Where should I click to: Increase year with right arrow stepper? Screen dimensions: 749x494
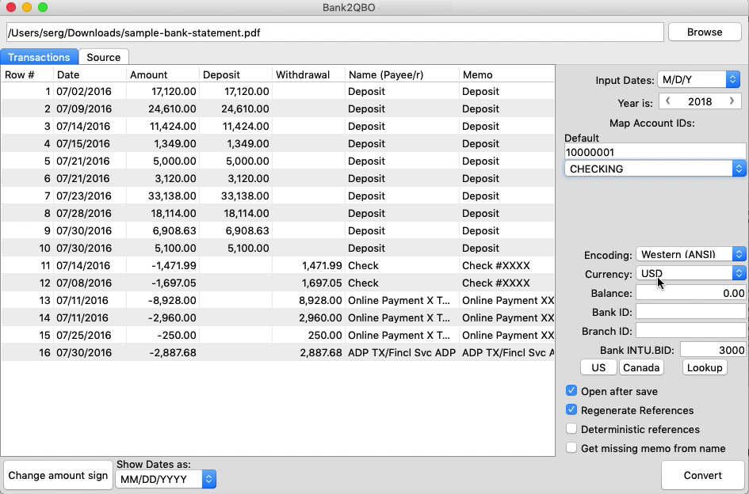732,101
